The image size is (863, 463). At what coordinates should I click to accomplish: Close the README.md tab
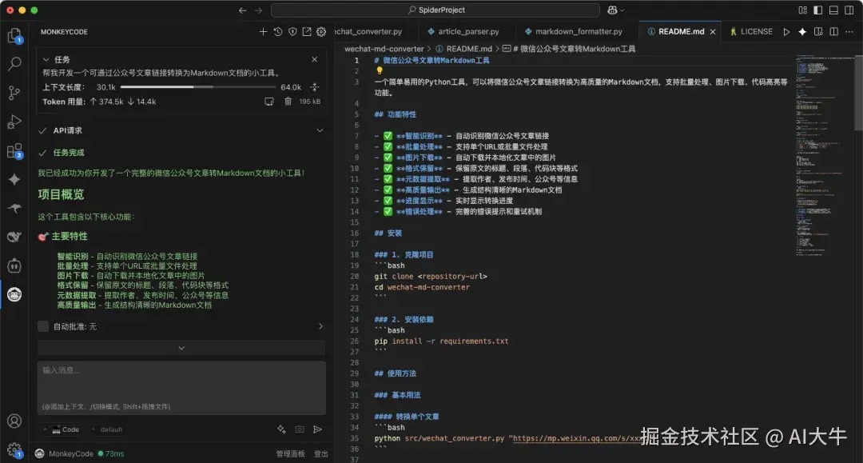(x=713, y=32)
